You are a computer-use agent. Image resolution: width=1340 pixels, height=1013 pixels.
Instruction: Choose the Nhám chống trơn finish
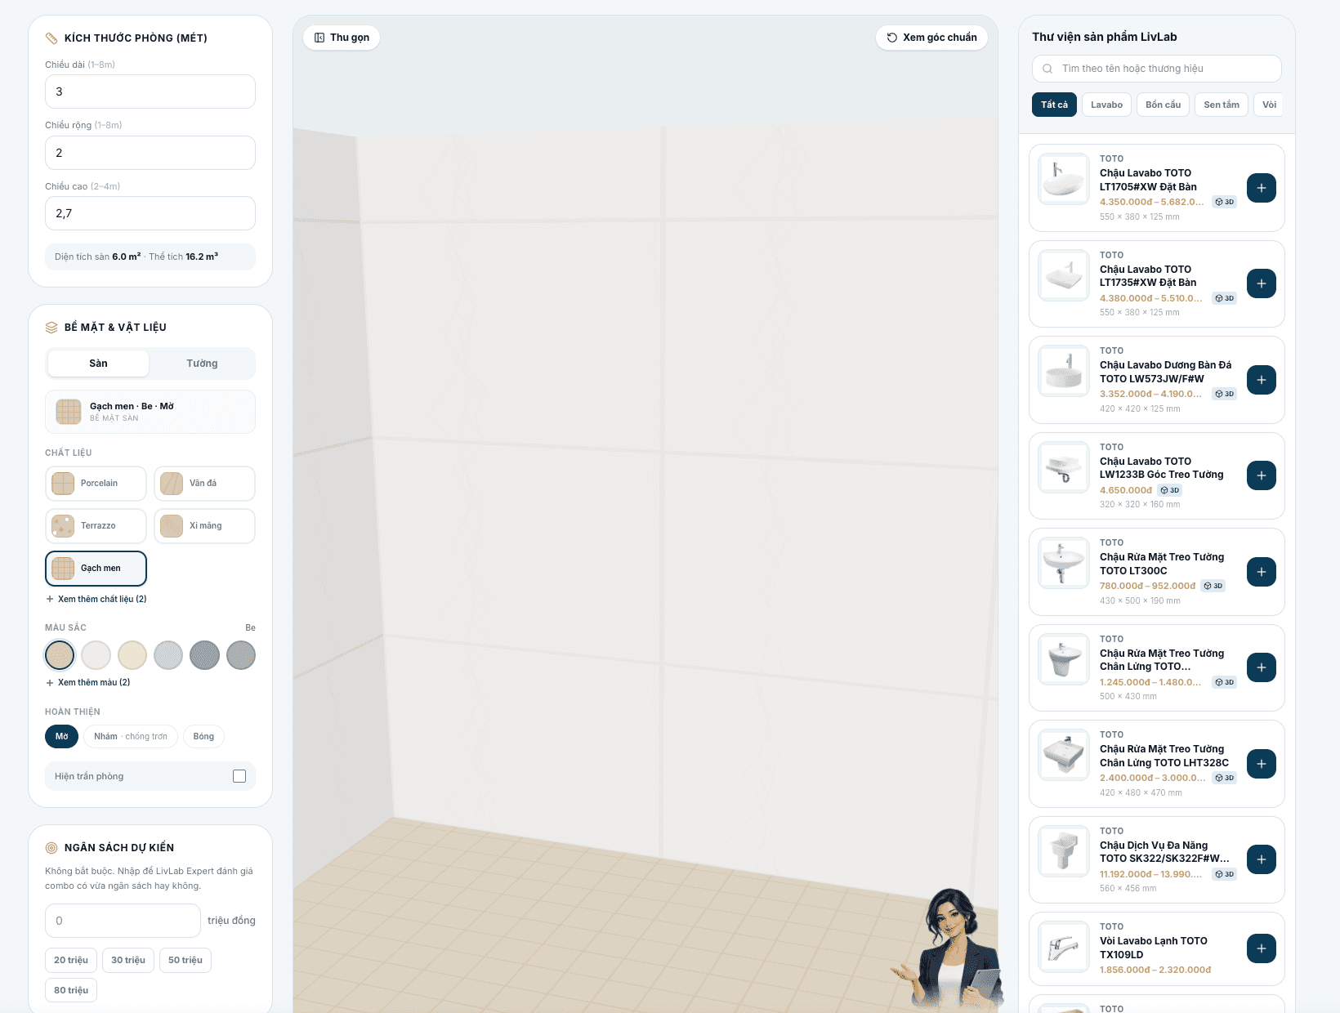click(131, 736)
